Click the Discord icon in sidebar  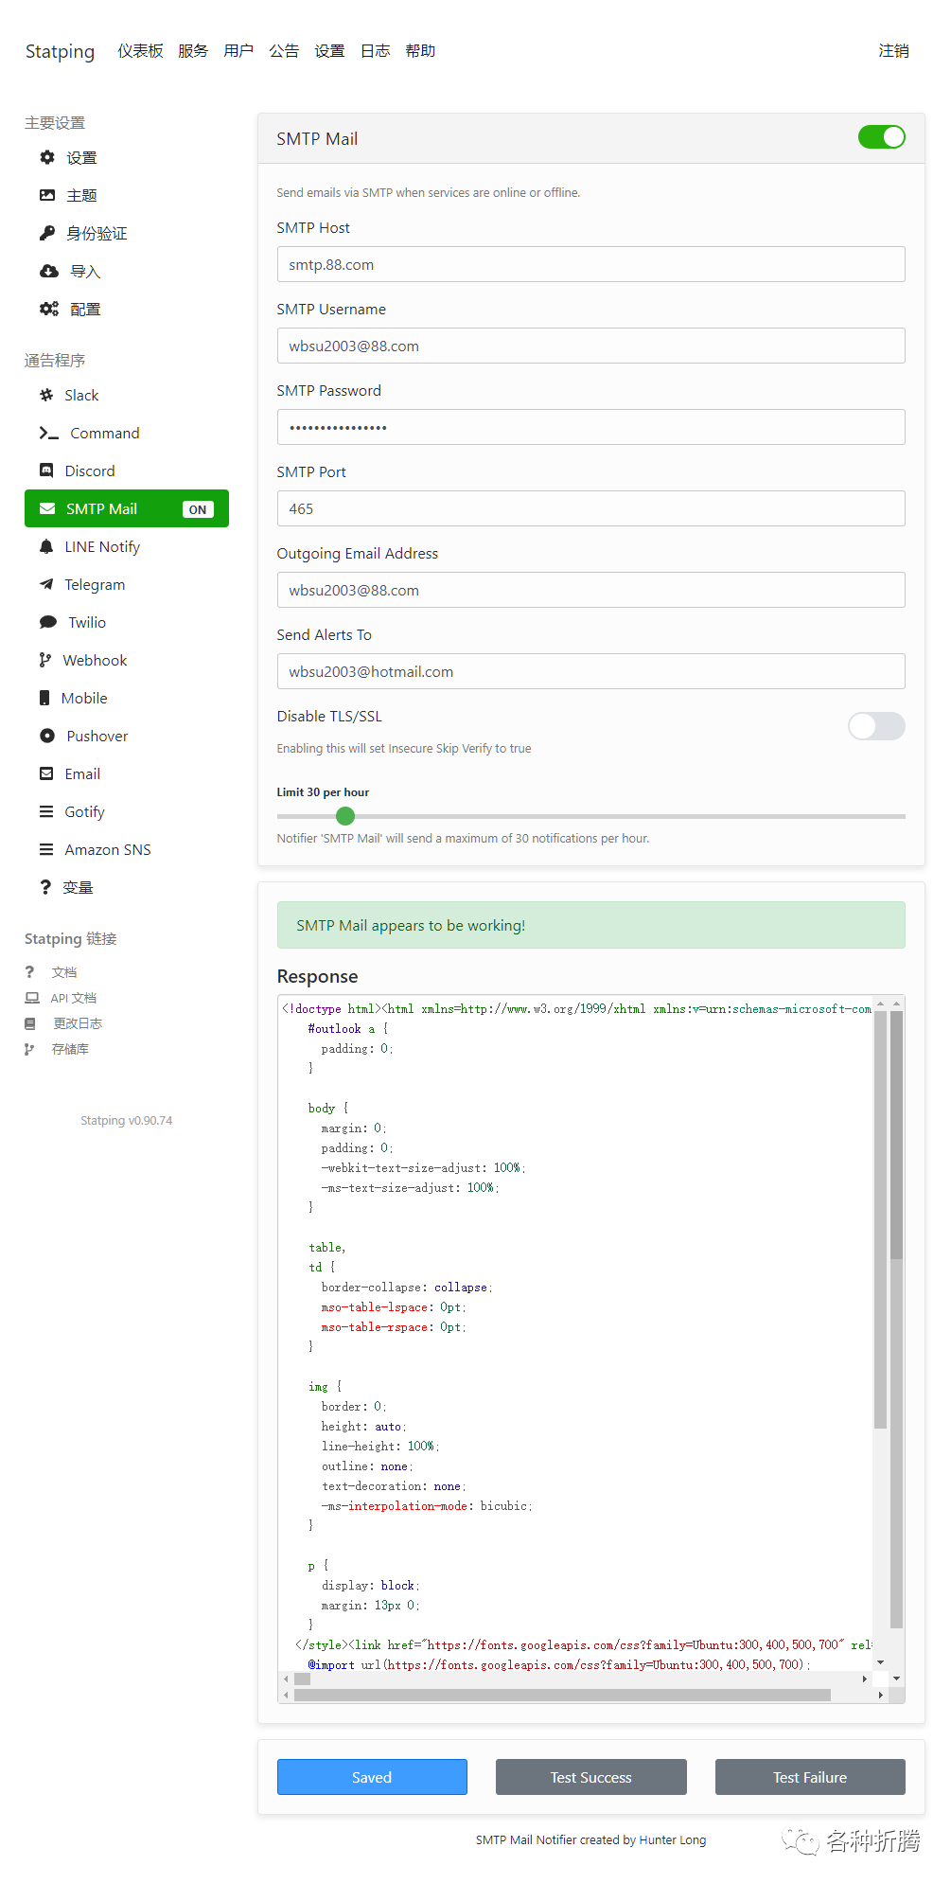coord(46,471)
